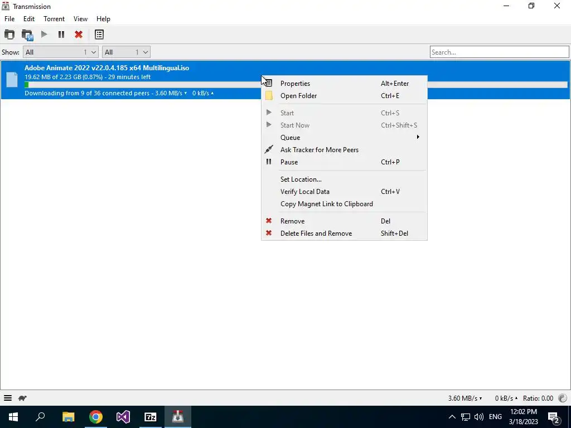Show hidden system tray icons chevron
The height and width of the screenshot is (428, 571).
(452, 417)
